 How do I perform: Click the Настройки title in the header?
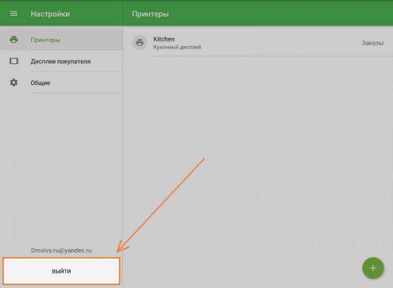point(50,14)
